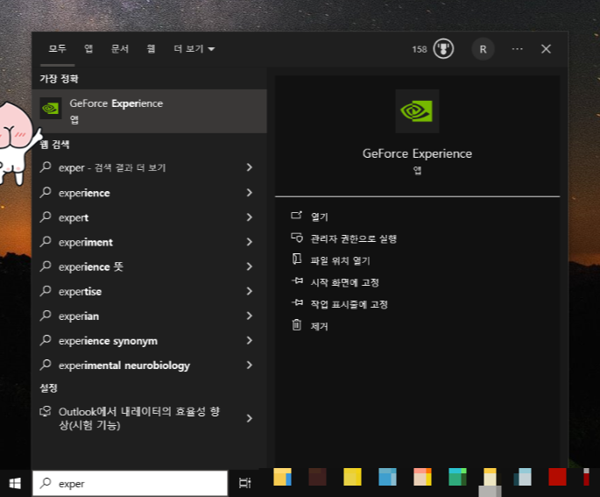The image size is (600, 497).
Task: Click the peach and orange taskbar icon
Action: pos(422,477)
